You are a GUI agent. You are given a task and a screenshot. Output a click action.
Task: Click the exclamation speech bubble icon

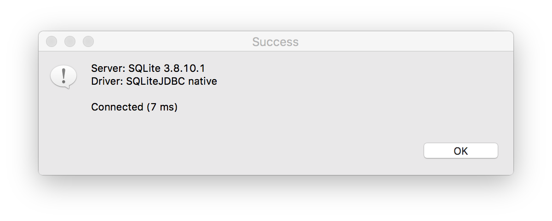coord(63,76)
